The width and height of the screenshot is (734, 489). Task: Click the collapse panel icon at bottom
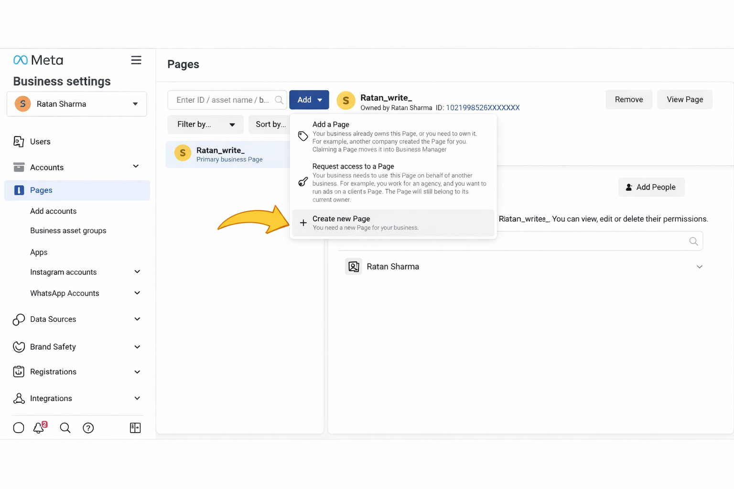135,428
